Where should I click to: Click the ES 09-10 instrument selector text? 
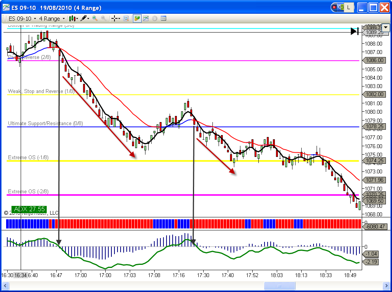[x=20, y=19]
